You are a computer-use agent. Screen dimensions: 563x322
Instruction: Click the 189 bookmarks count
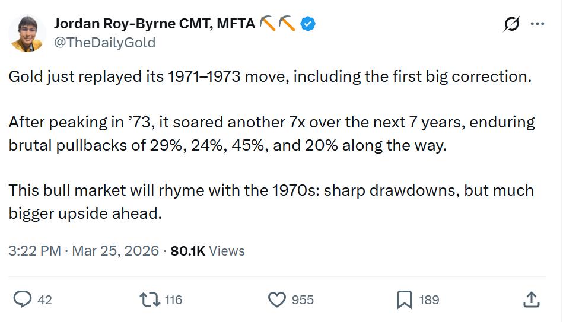(x=429, y=300)
